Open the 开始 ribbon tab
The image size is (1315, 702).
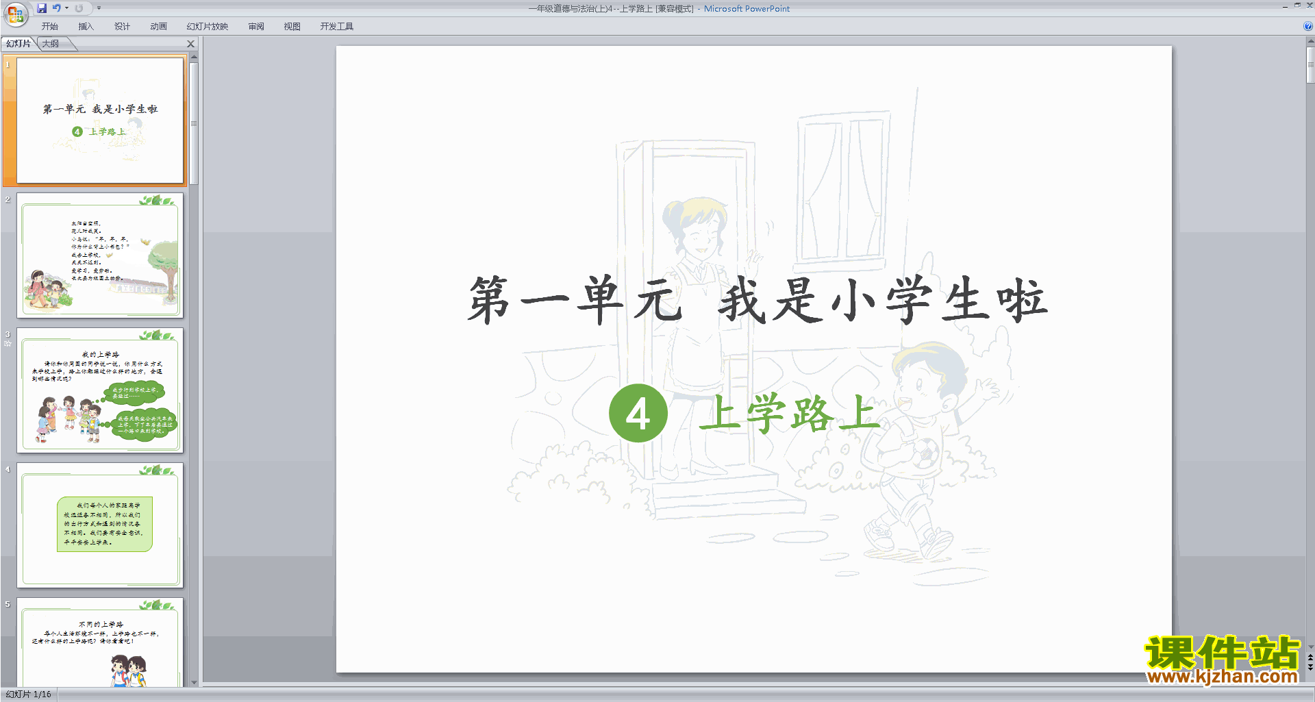click(50, 26)
